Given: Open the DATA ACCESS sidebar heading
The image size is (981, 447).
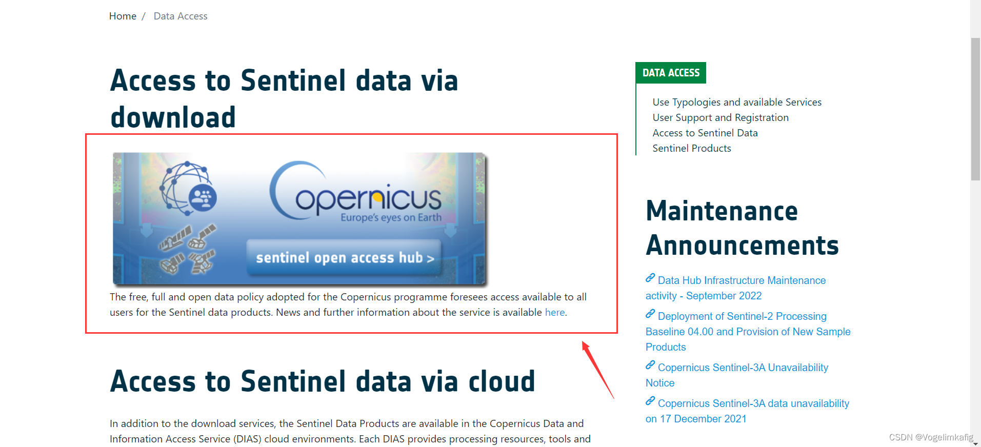Looking at the screenshot, I should (671, 73).
